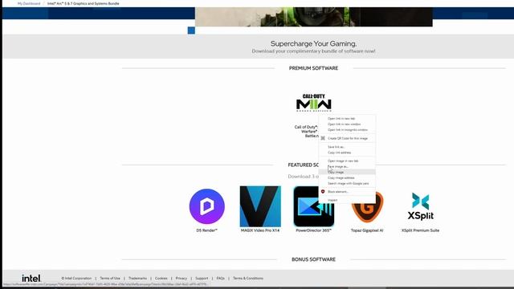The width and height of the screenshot is (514, 289).
Task: Click the Intel Arc Graphics Bundle breadcrumb
Action: [84, 3]
